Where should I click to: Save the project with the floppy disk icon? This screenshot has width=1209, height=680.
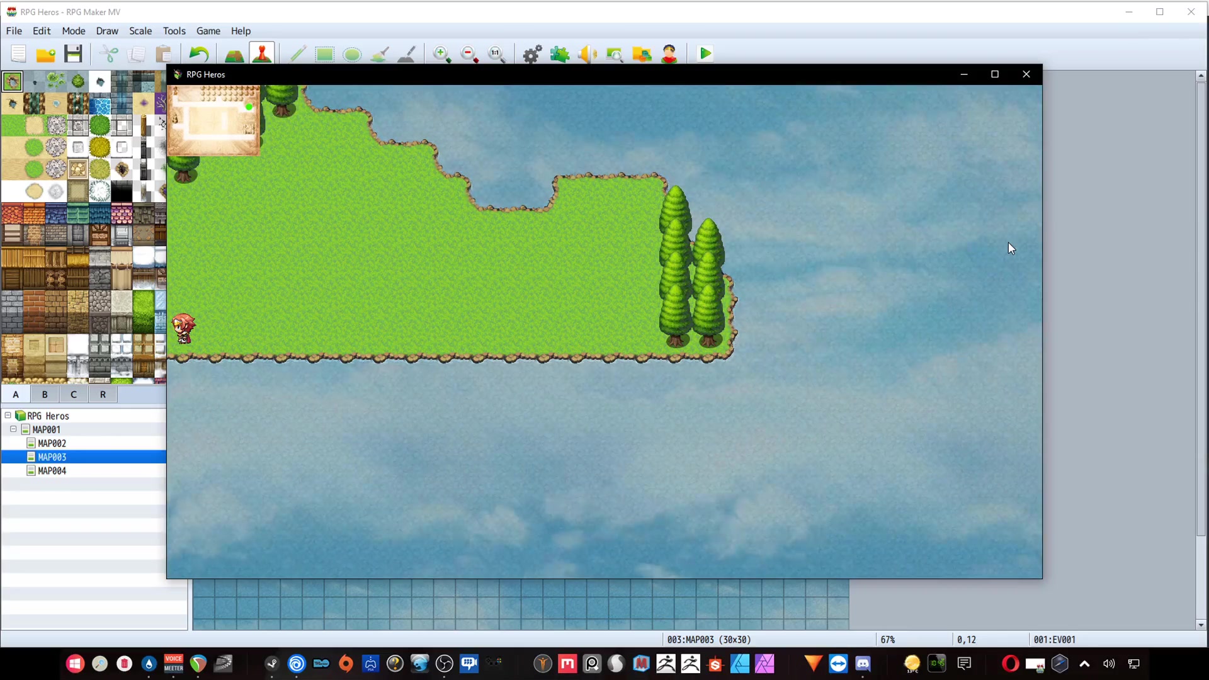pos(74,54)
